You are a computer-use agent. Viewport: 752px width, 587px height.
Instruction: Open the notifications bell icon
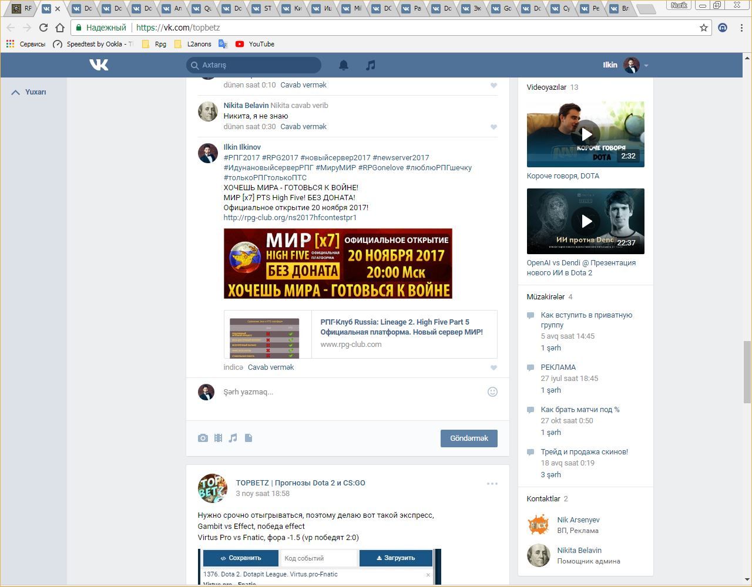[344, 65]
